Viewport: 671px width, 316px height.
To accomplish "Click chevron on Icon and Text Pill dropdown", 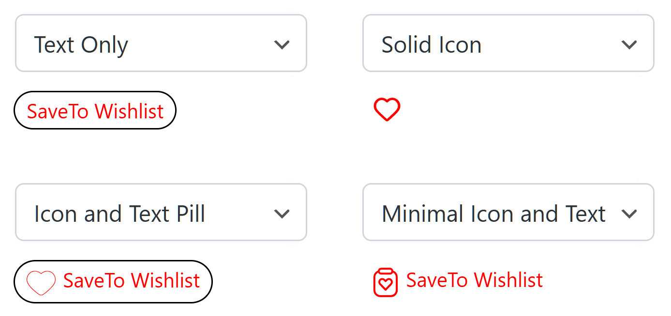I will tap(282, 214).
